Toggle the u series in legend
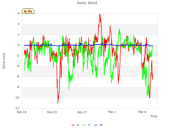Viewport: 174px width, 130px height. tap(75, 125)
